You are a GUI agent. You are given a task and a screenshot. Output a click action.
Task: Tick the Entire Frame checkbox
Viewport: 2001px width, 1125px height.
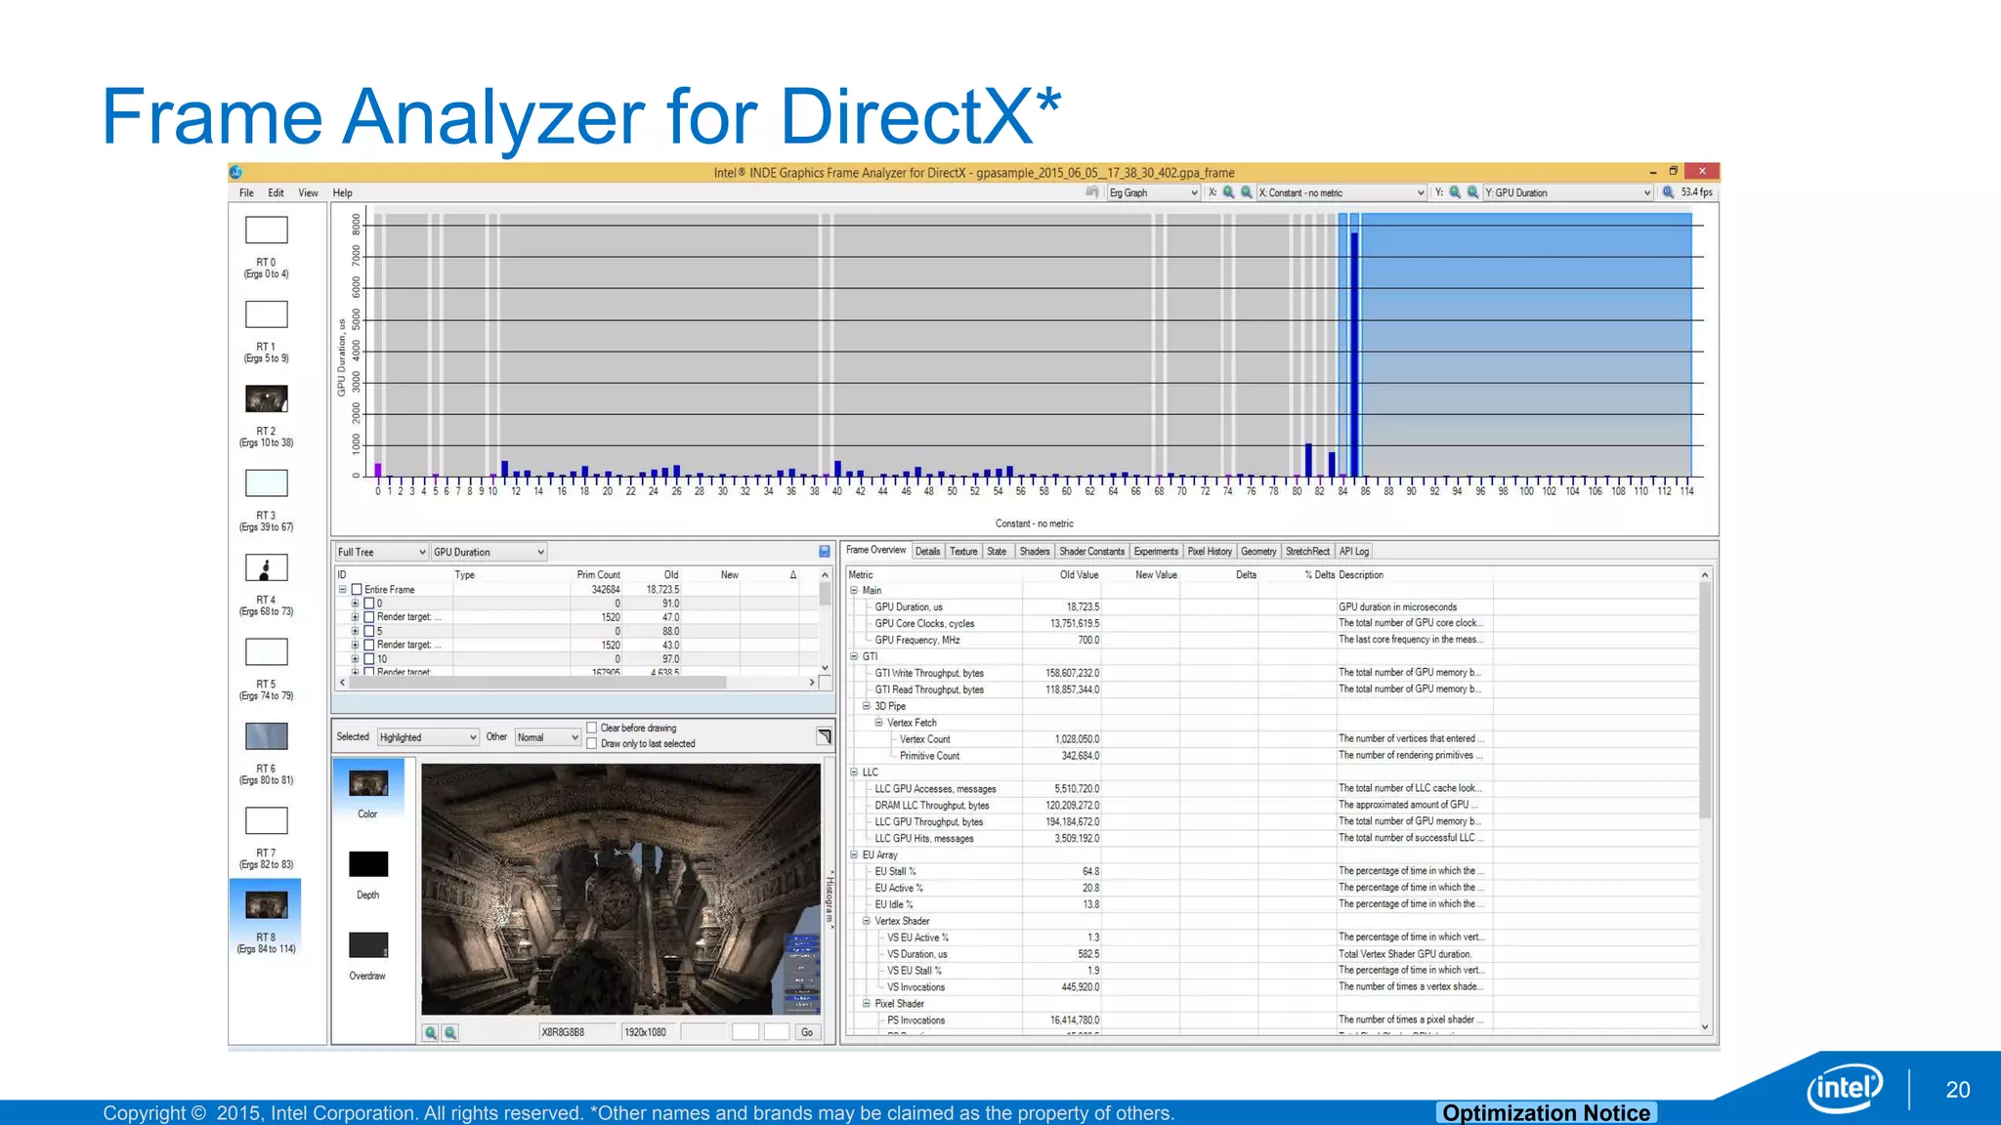pos(357,590)
